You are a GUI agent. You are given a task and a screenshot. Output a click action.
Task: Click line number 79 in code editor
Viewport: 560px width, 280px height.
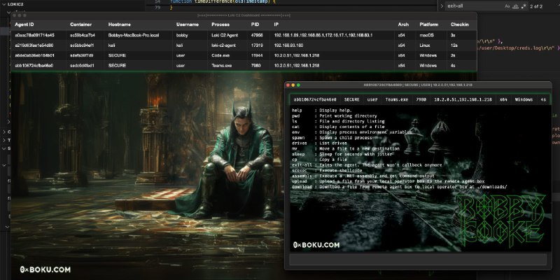(x=157, y=7)
